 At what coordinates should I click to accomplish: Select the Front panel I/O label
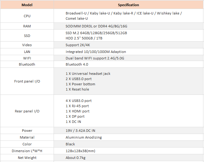click(27, 81)
